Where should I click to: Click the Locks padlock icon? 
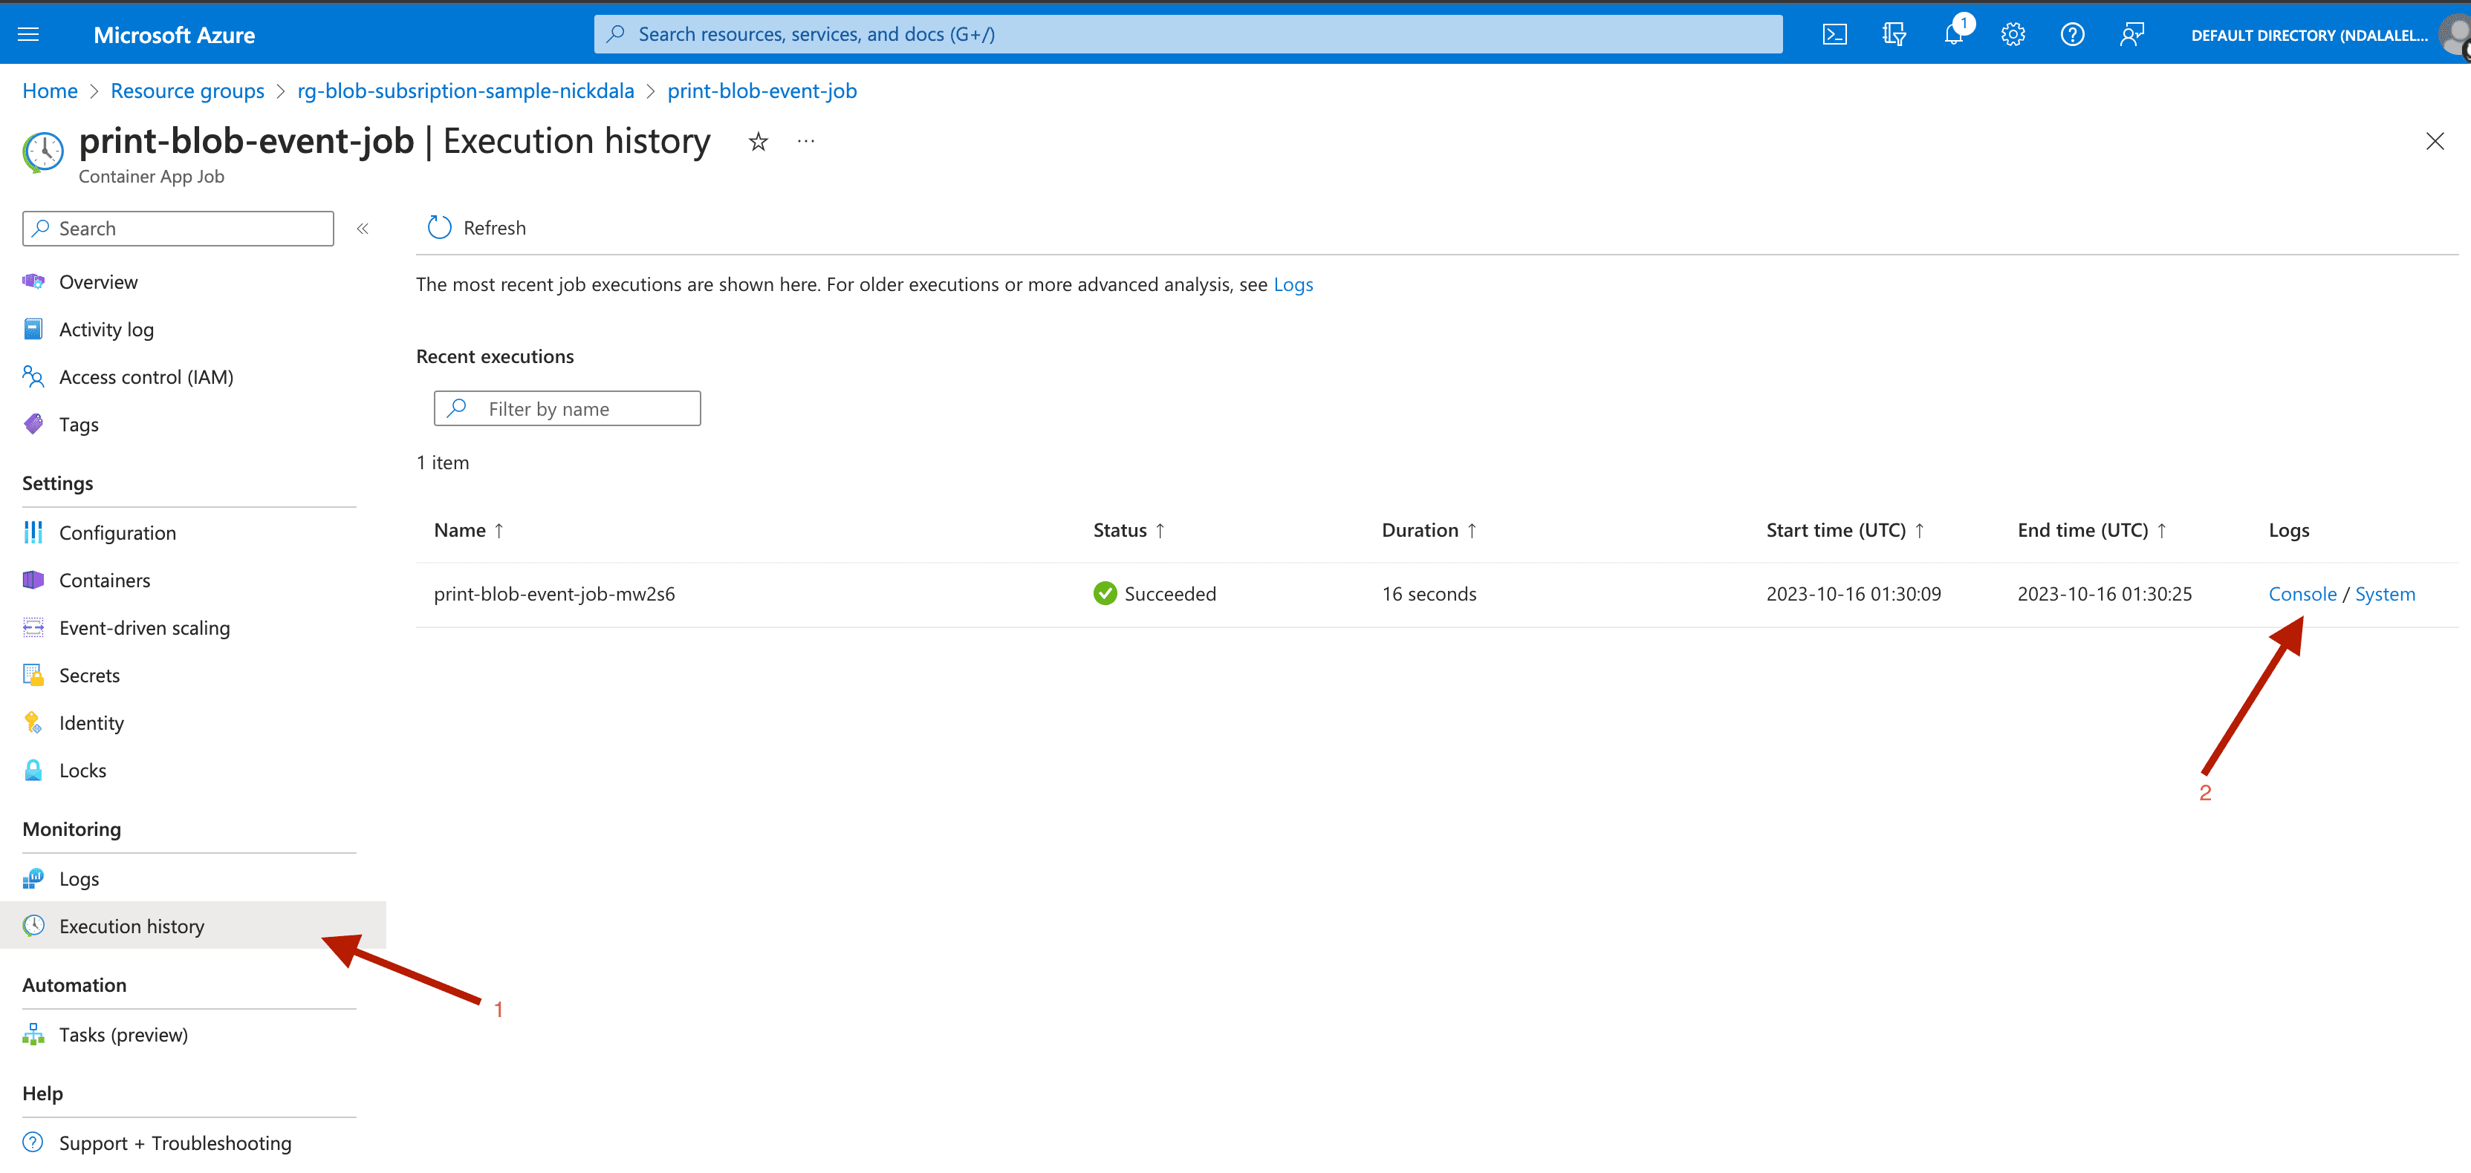(33, 771)
